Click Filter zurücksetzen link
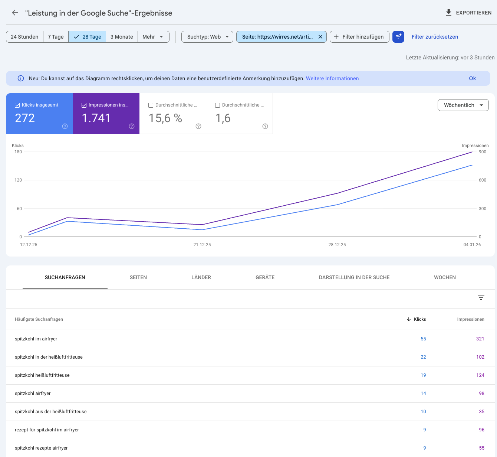Image resolution: width=497 pixels, height=457 pixels. (x=435, y=37)
